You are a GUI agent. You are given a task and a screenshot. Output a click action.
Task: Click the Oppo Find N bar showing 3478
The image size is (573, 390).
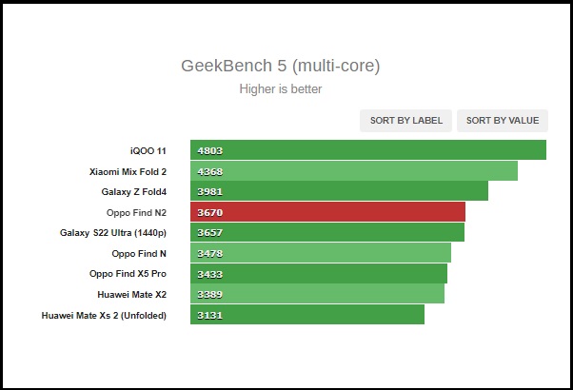coord(320,254)
